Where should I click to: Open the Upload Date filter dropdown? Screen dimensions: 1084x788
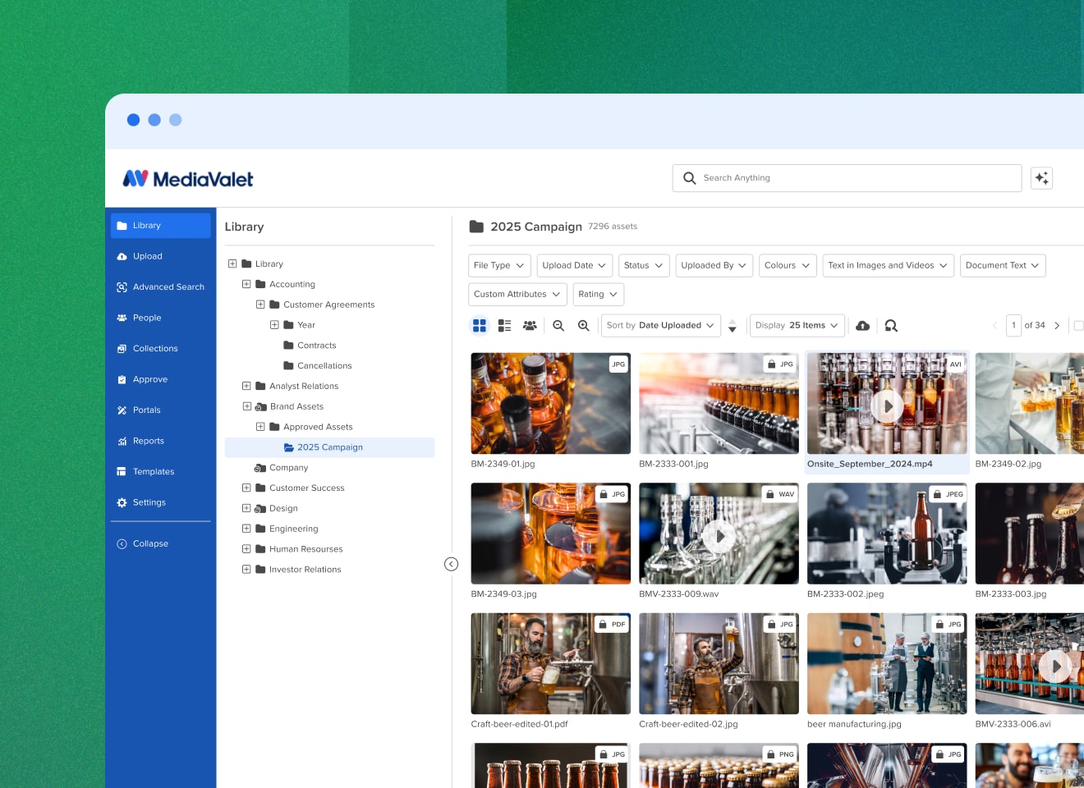[574, 266]
